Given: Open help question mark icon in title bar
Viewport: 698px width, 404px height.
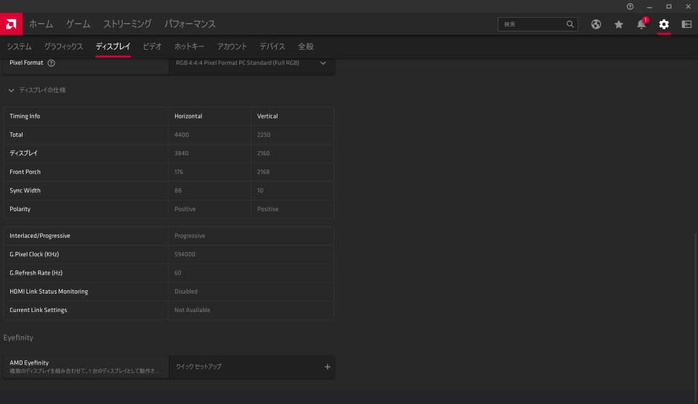Looking at the screenshot, I should click(x=630, y=7).
